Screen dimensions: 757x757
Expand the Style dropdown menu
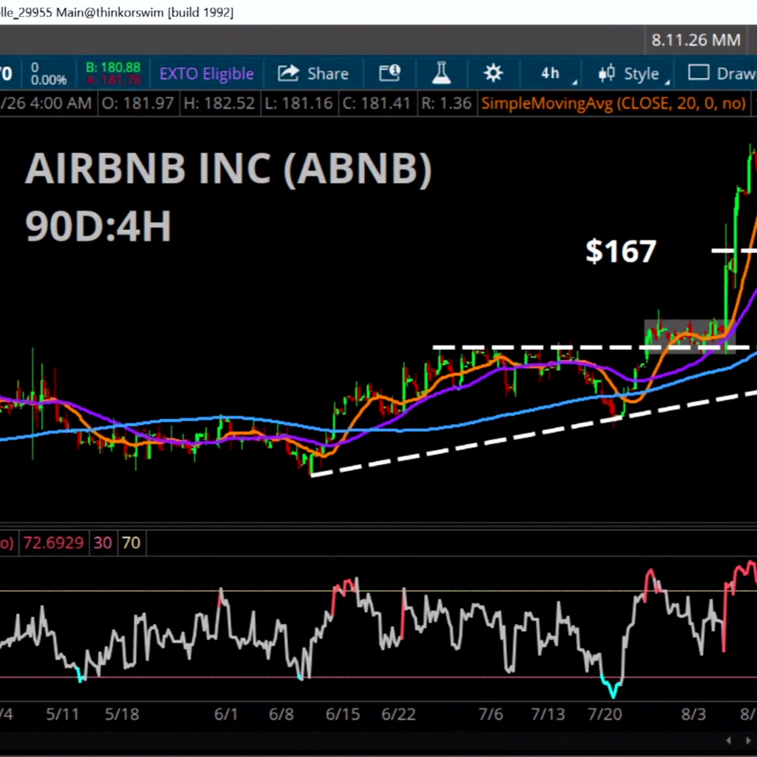pyautogui.click(x=667, y=82)
